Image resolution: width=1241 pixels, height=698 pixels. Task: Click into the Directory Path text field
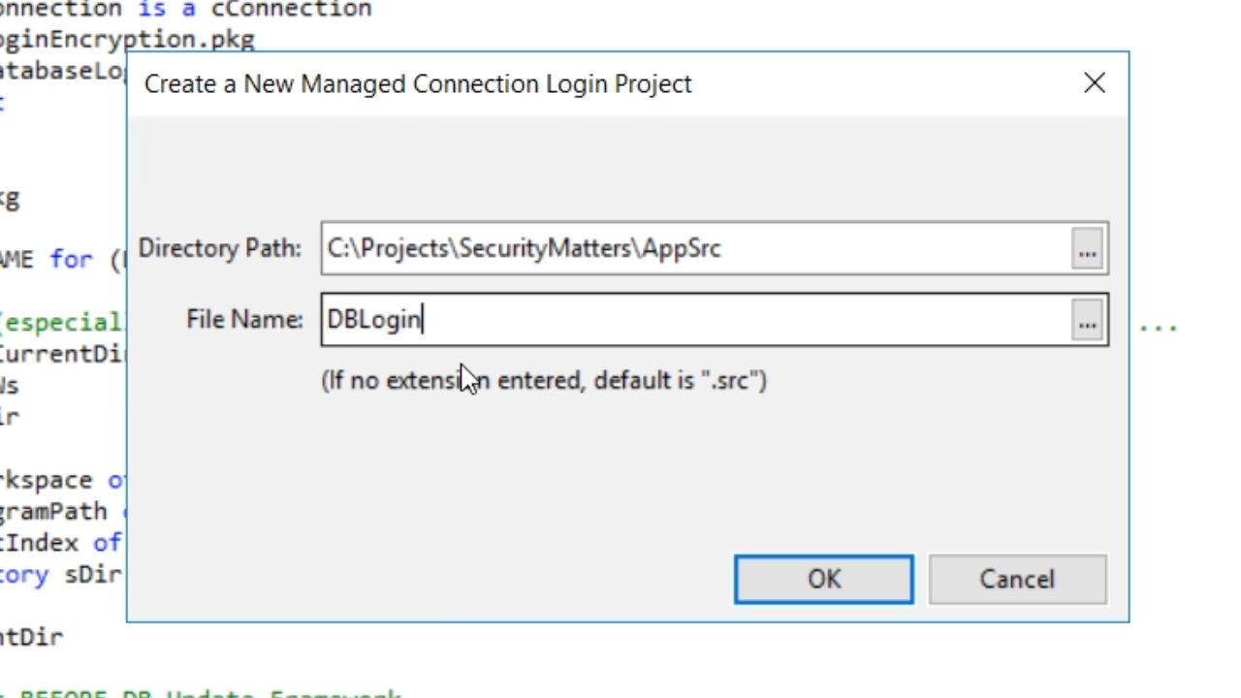[696, 249]
